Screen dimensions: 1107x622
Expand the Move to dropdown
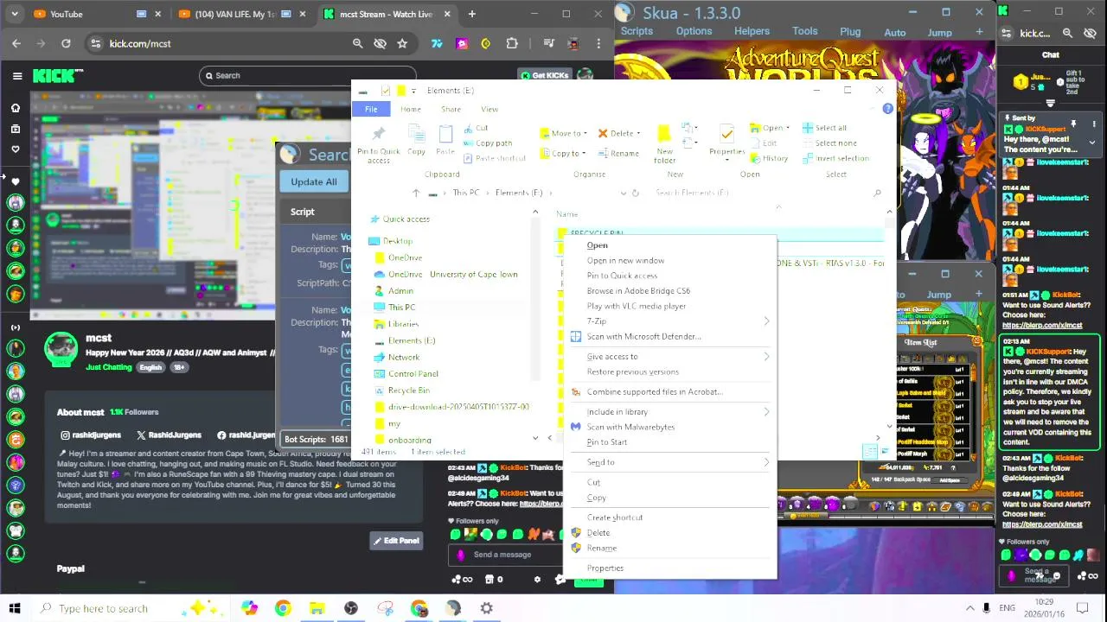[x=585, y=133]
